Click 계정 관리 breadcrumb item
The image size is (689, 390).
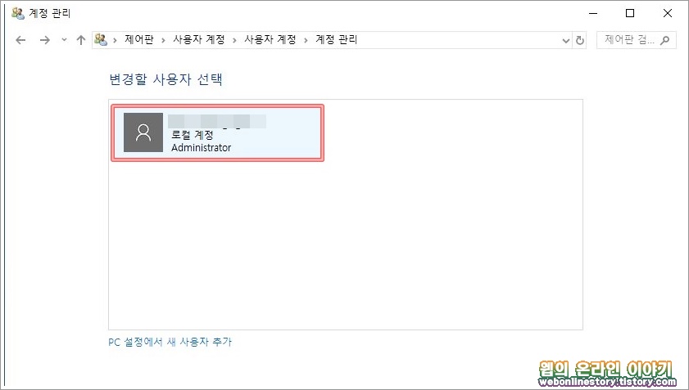coord(337,39)
